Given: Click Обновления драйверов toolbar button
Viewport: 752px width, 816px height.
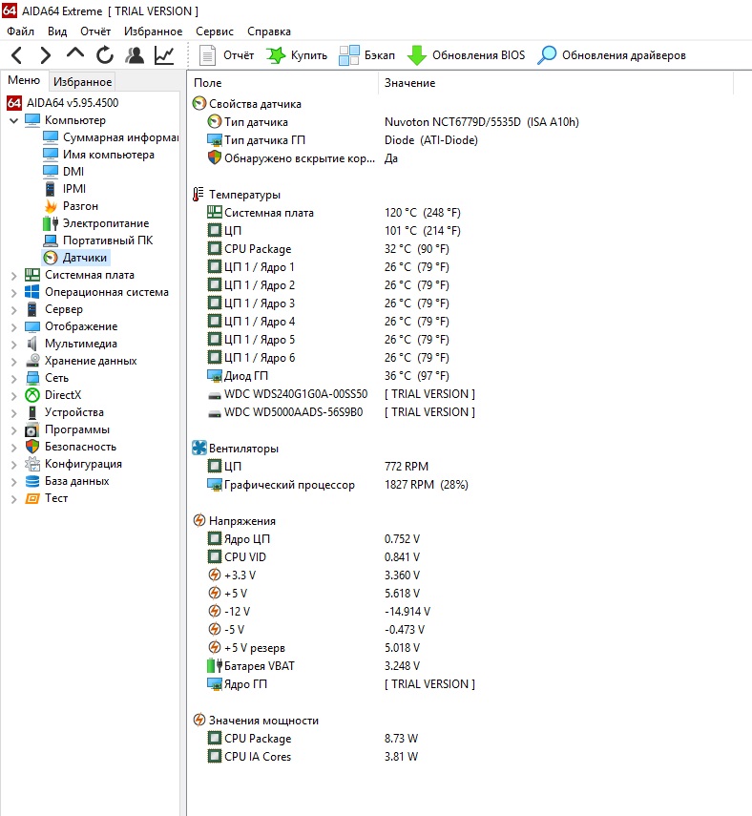Looking at the screenshot, I should tap(612, 55).
